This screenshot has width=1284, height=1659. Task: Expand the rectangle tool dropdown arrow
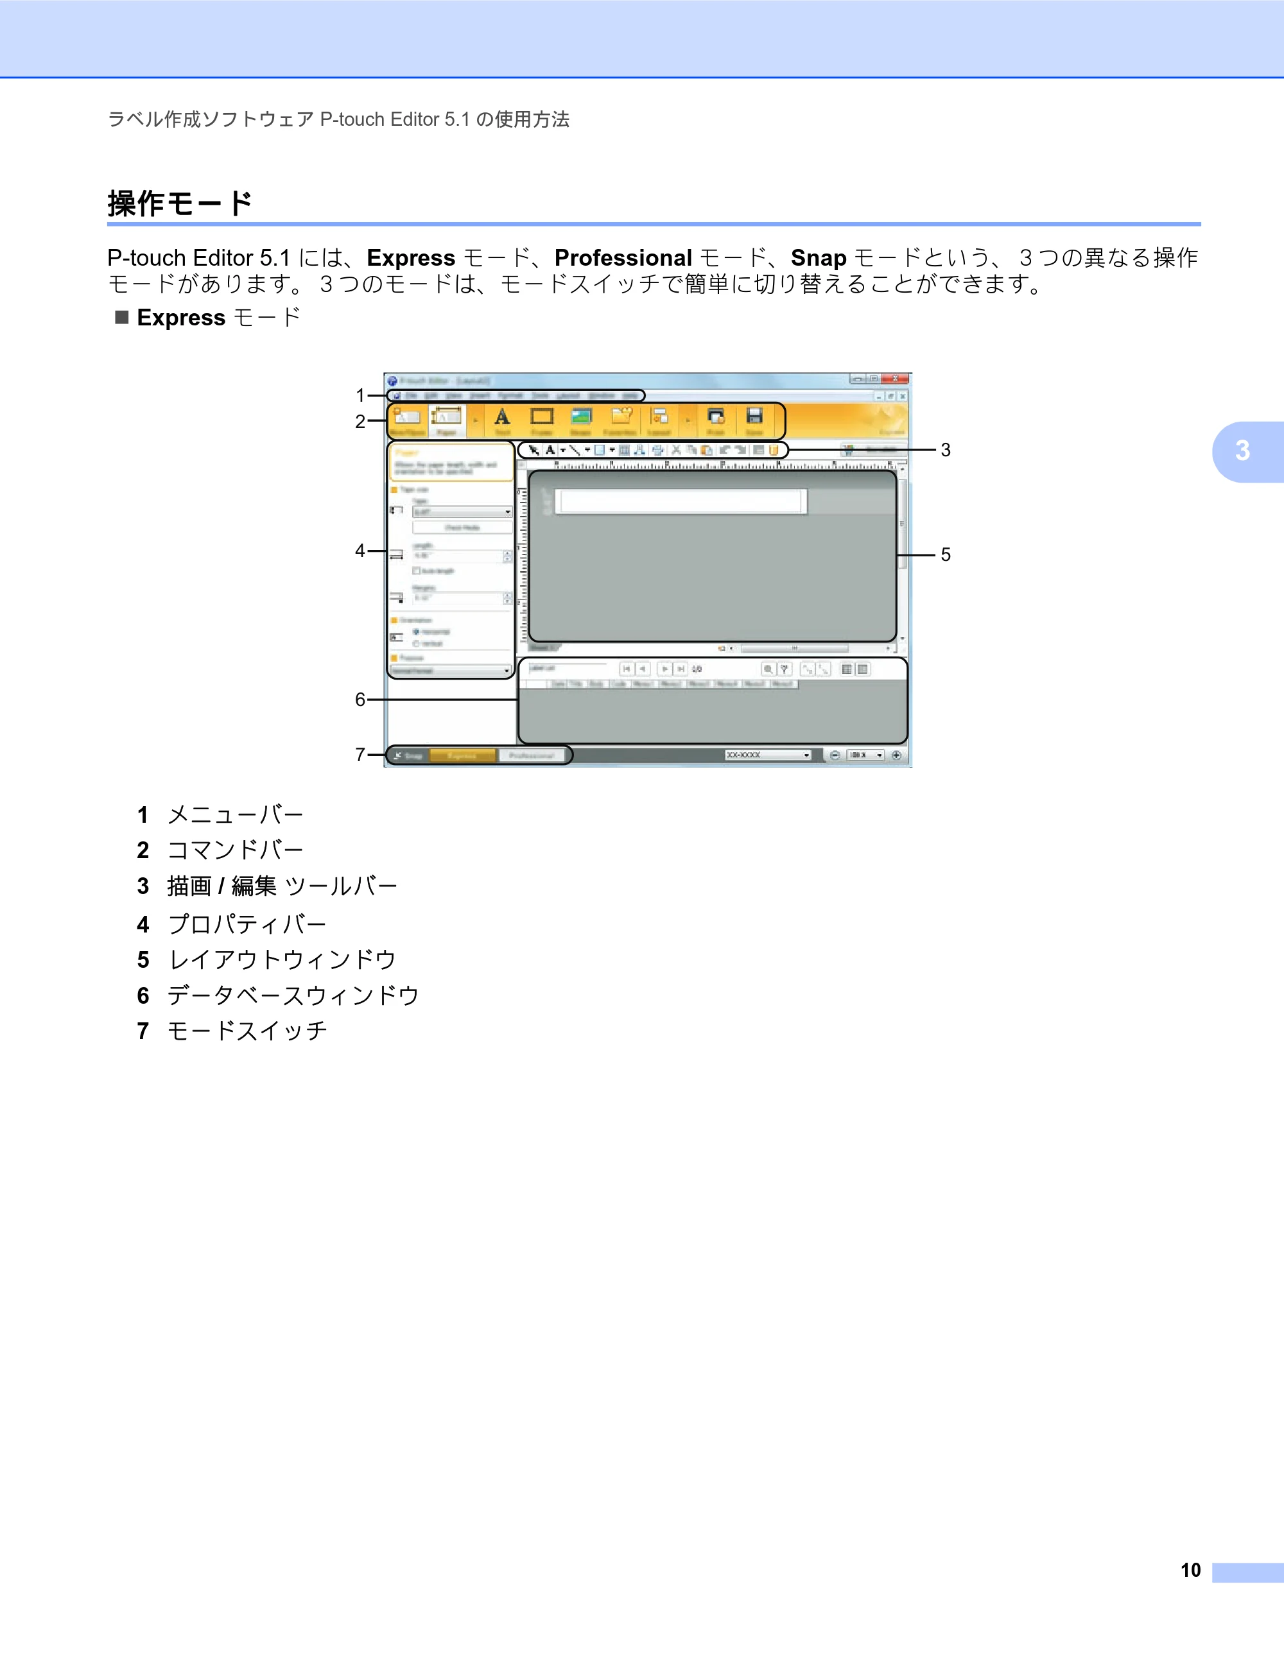coord(612,450)
